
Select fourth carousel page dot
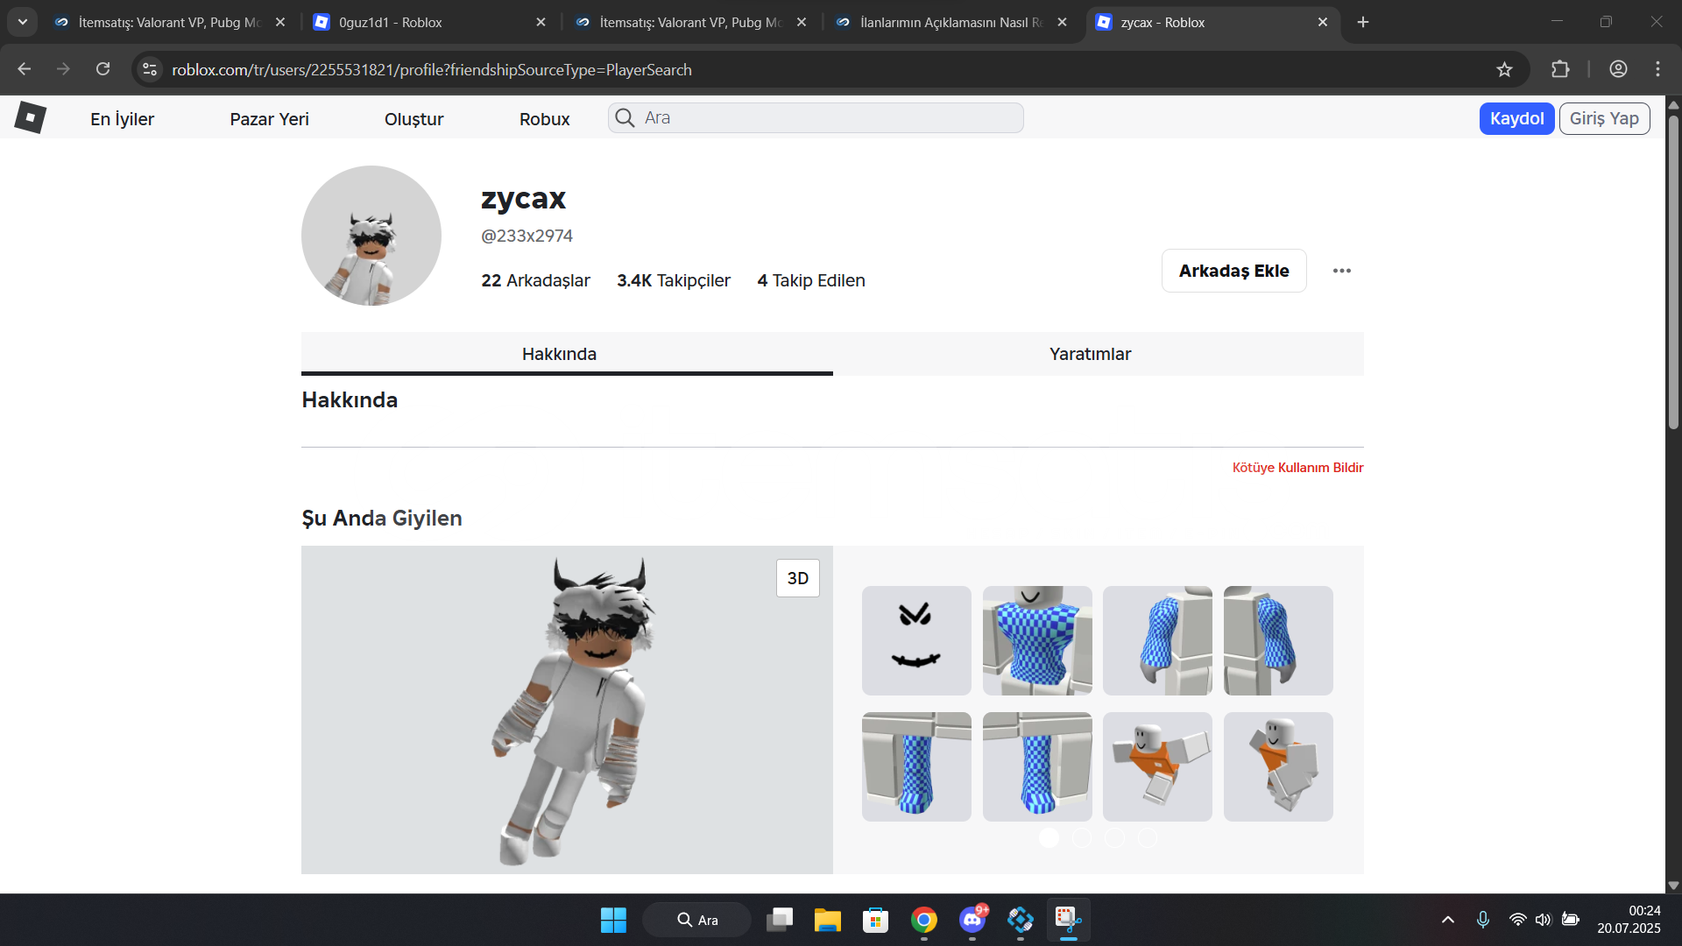[1147, 838]
